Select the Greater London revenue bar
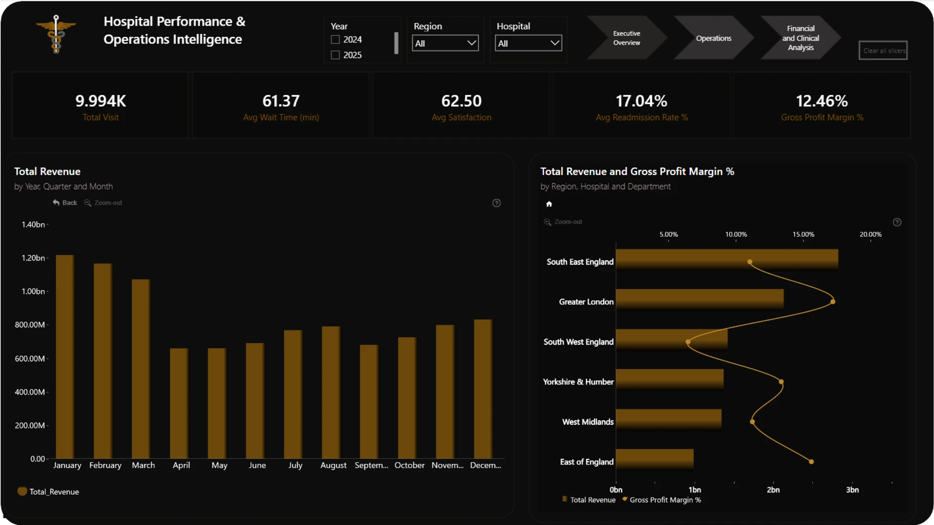The image size is (934, 525). (x=700, y=299)
